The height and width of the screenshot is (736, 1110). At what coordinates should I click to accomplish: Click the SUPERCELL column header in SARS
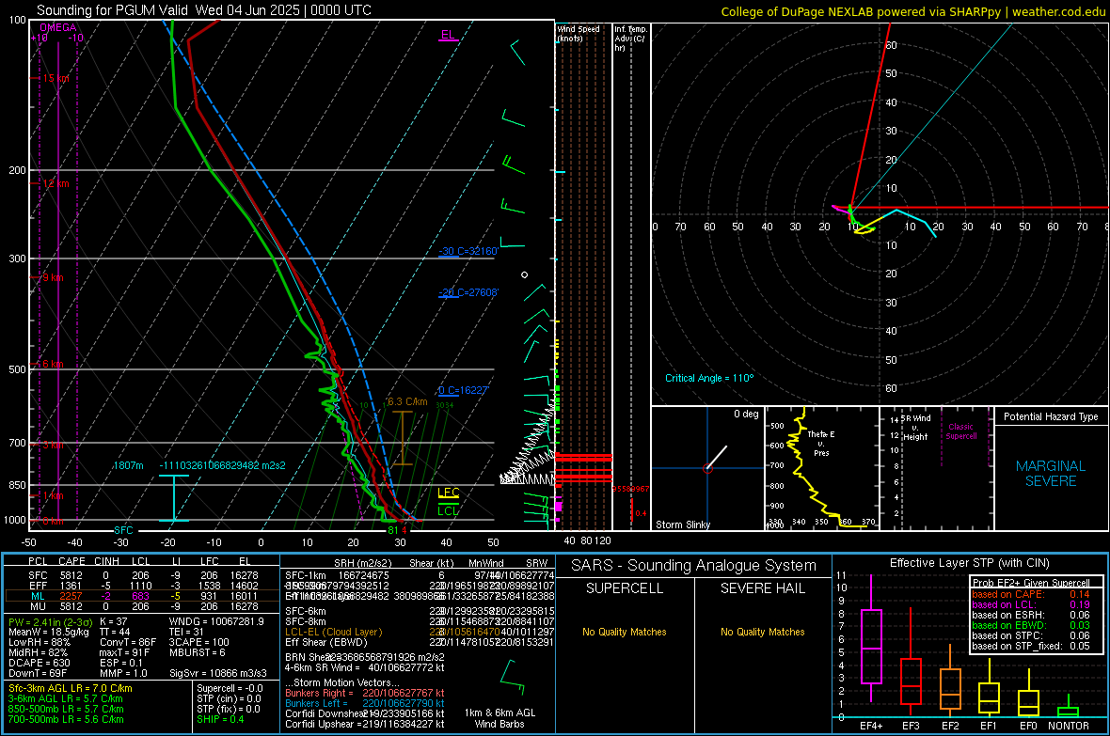click(625, 588)
